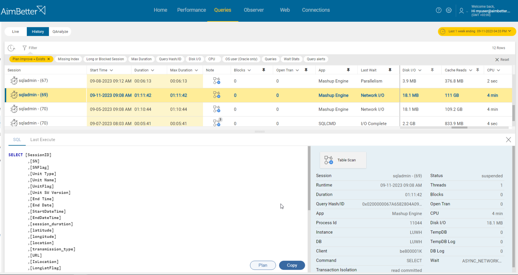Screen dimensions: 518x275
Task: Pin the Blocks column
Action: [x=264, y=70]
